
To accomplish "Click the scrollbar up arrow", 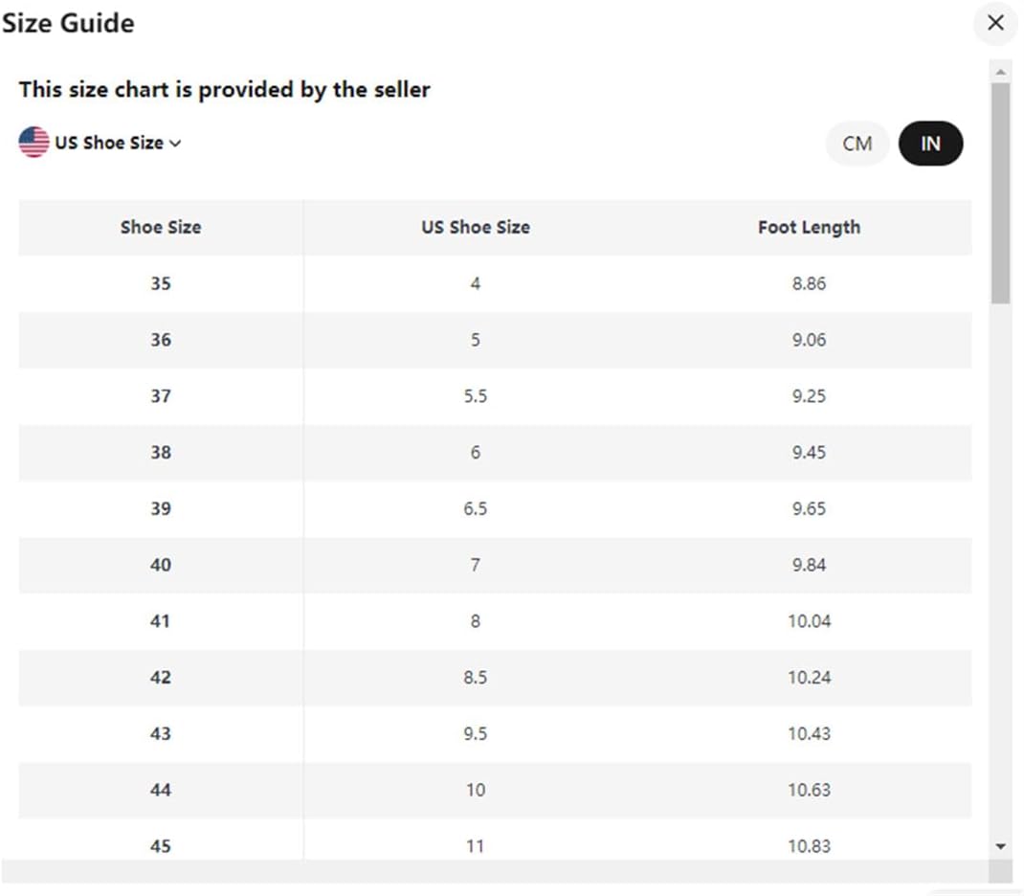I will point(1000,72).
